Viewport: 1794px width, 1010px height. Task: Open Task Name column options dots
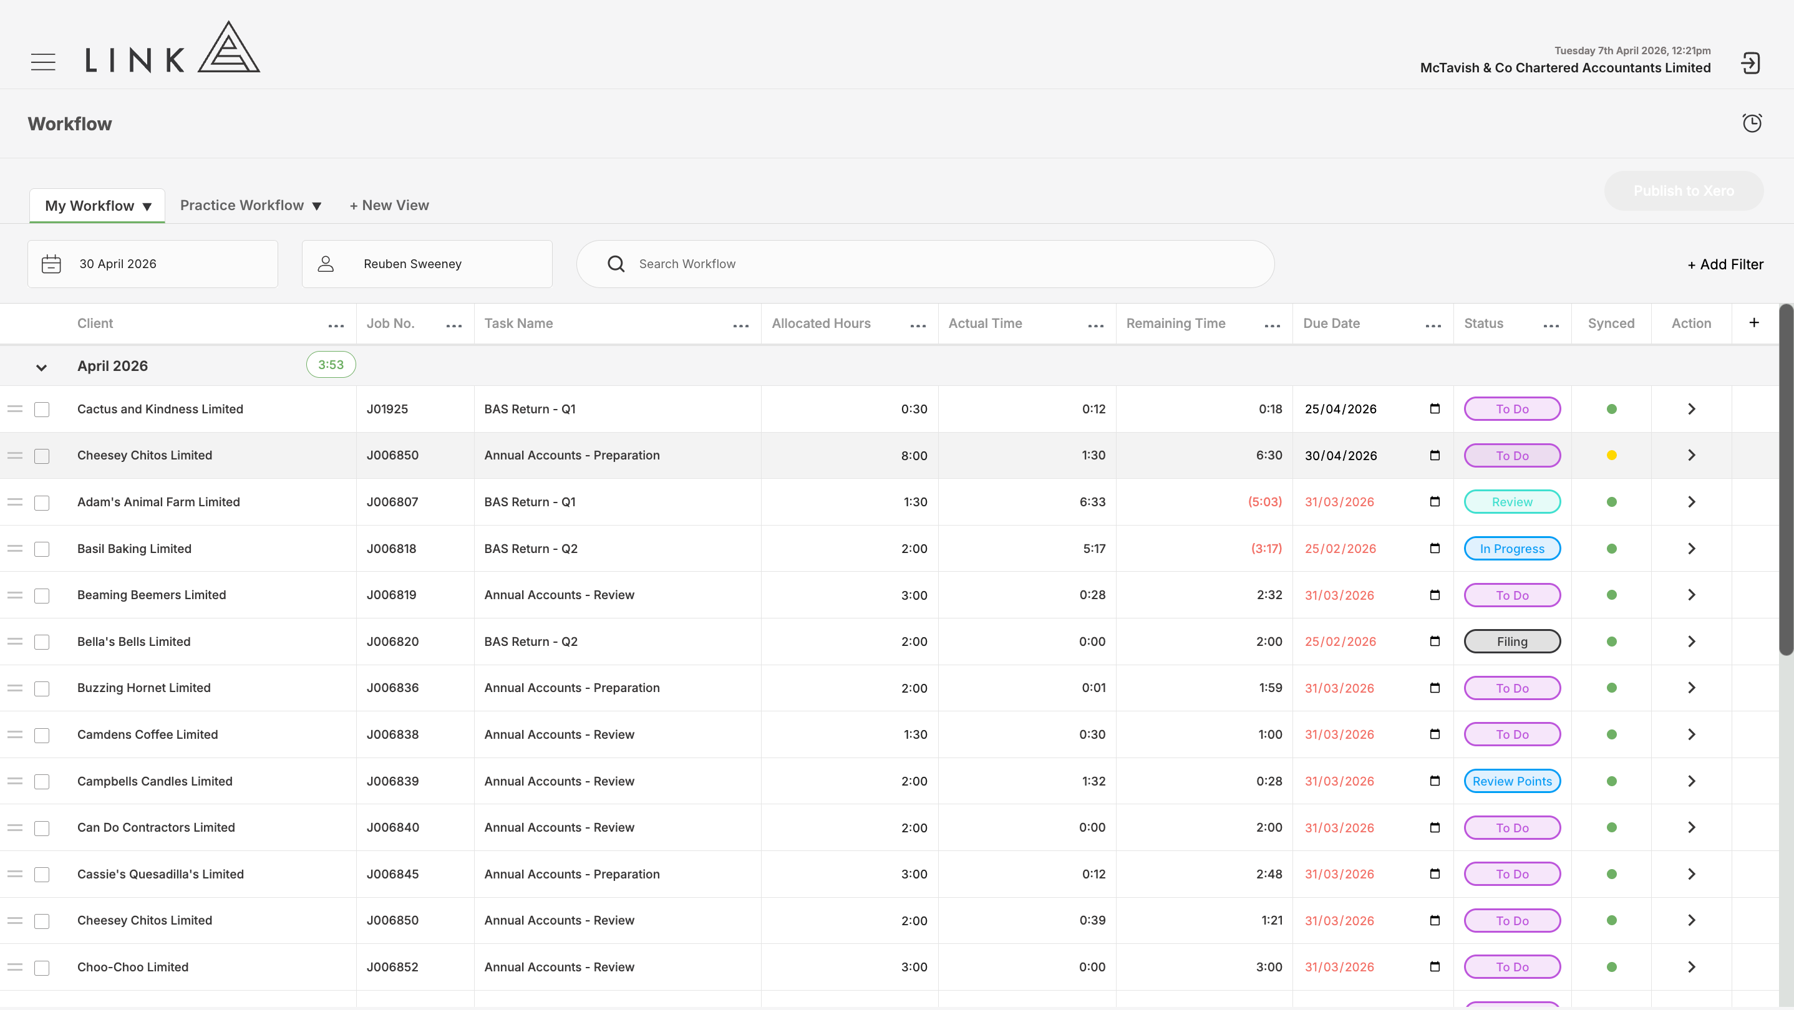pyautogui.click(x=741, y=325)
